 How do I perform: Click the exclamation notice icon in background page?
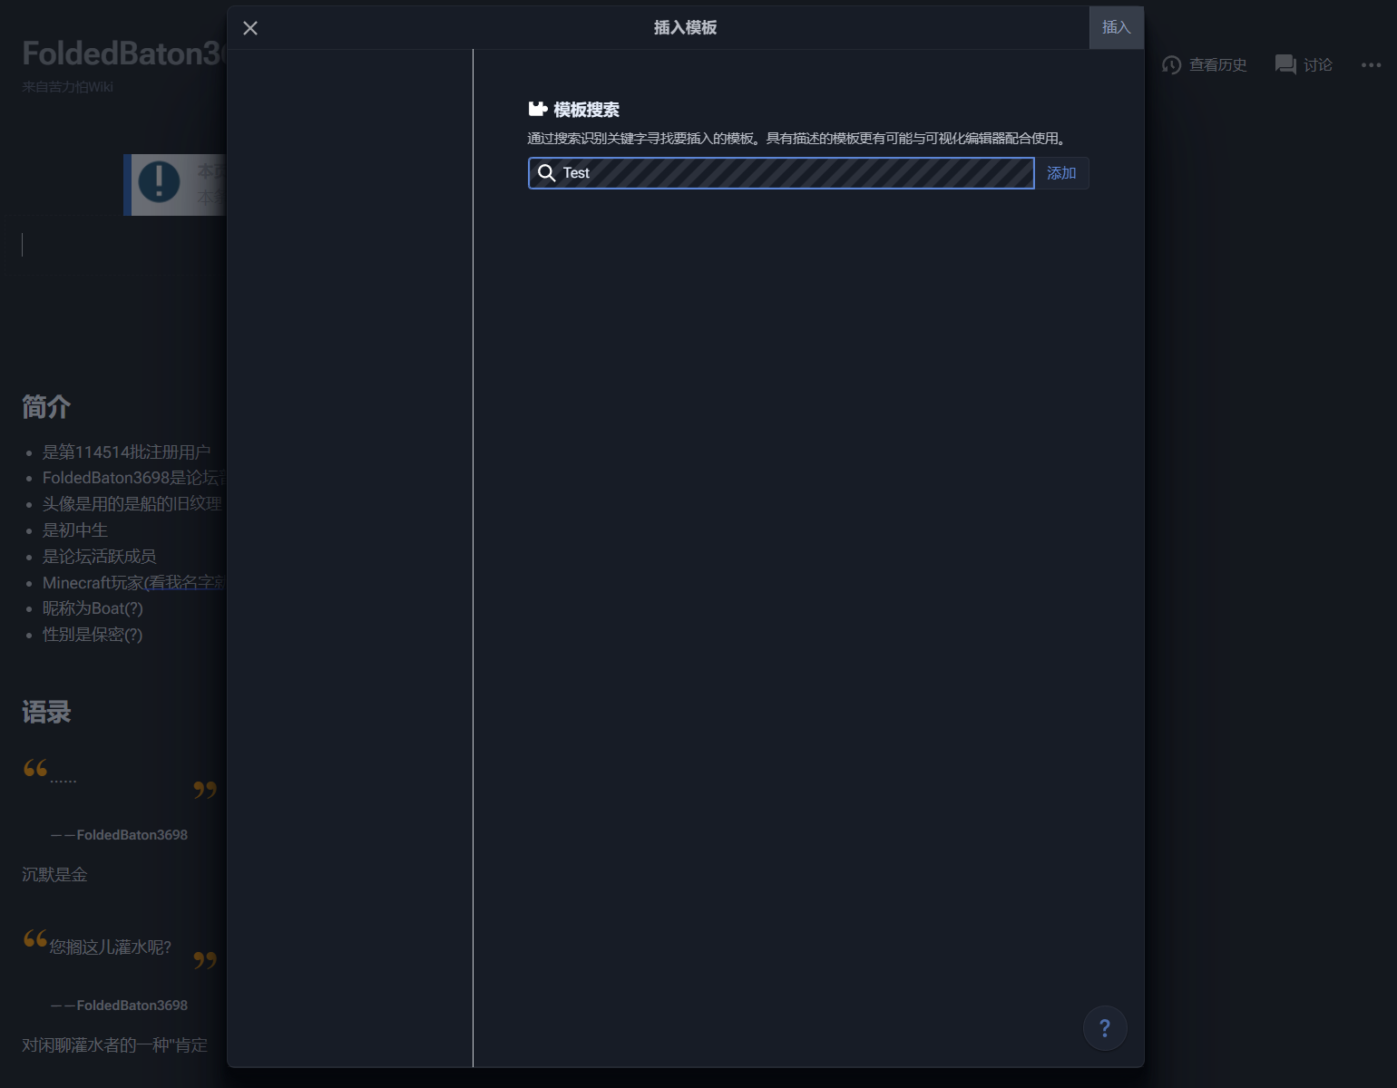tap(159, 181)
